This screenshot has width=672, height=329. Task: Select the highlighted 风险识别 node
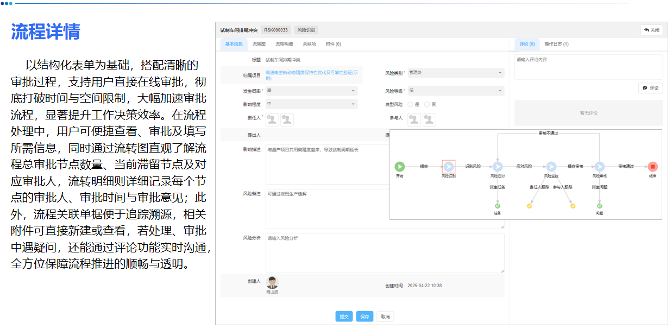point(448,166)
